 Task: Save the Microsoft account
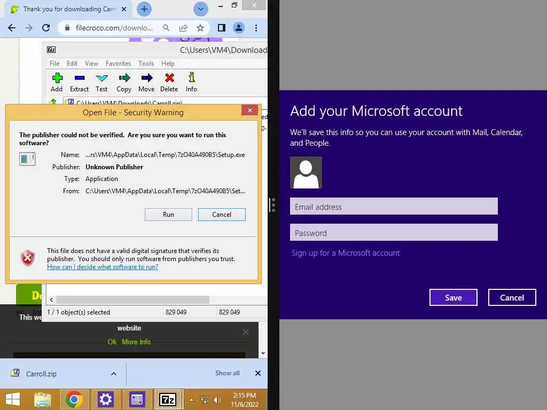coord(453,297)
